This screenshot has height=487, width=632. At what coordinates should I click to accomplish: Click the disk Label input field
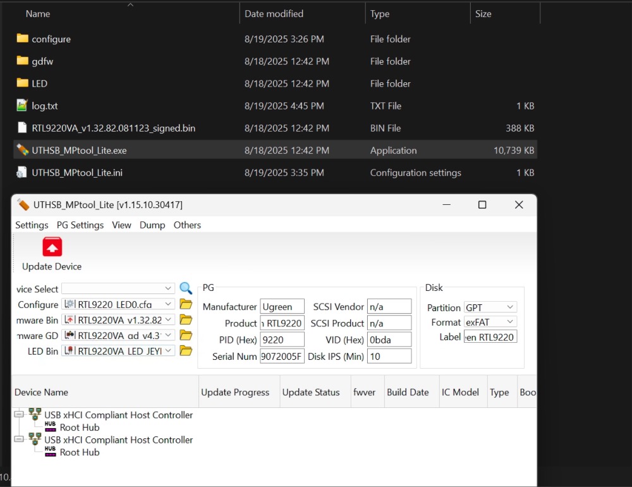coord(490,336)
